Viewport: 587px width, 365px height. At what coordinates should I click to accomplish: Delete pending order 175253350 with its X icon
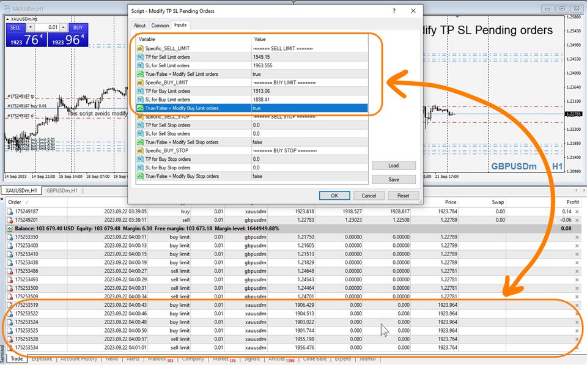click(x=577, y=237)
